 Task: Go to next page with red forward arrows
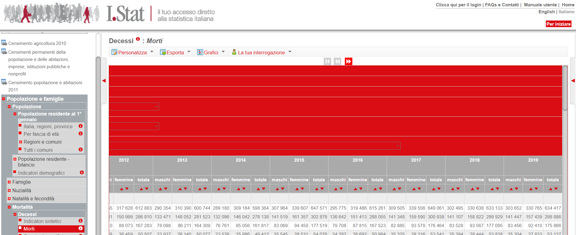pos(348,62)
